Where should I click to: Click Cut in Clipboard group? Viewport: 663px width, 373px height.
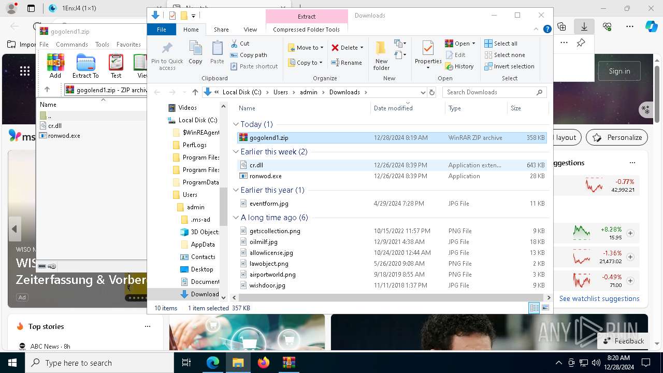(240, 44)
